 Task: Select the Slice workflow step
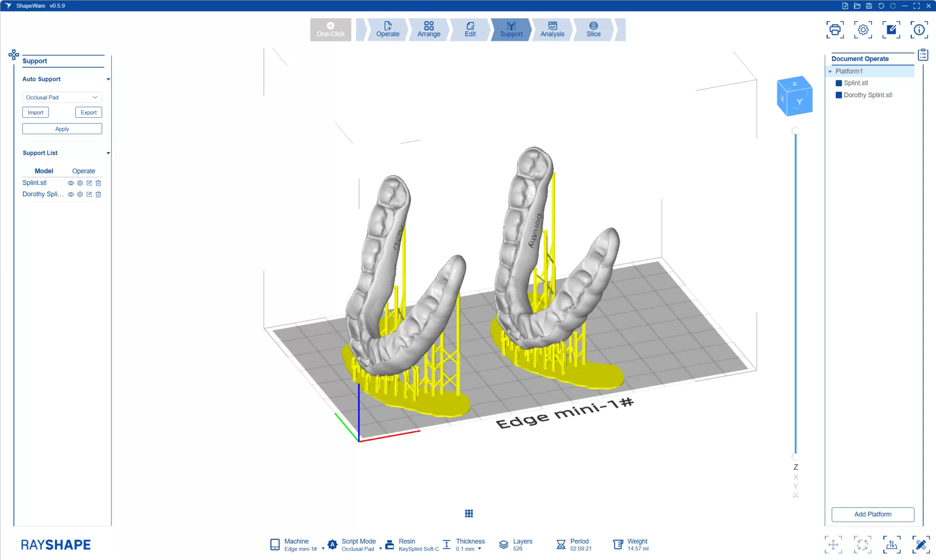[593, 29]
